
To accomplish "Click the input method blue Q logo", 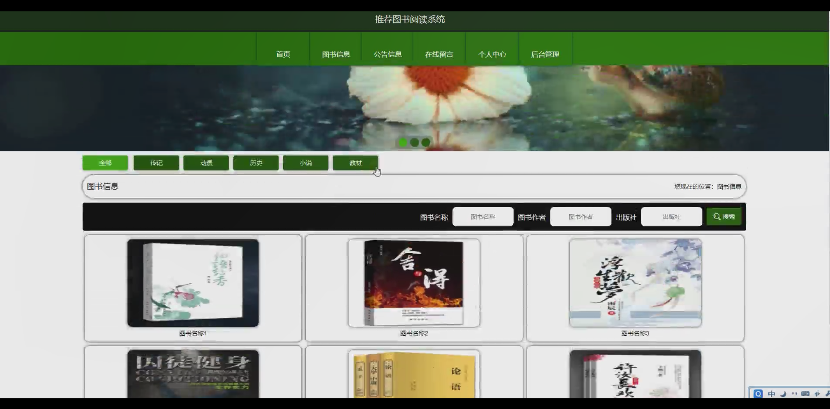I will [758, 394].
